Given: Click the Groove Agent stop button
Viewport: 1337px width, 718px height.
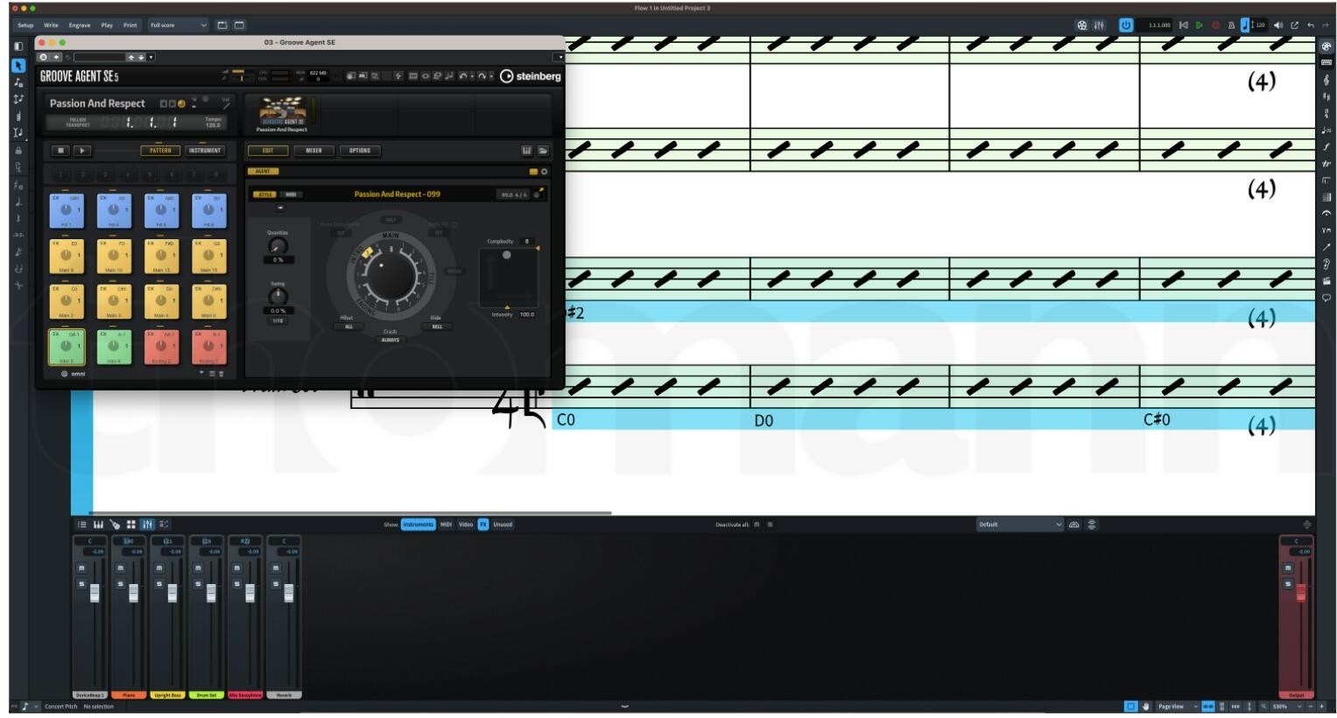Looking at the screenshot, I should [x=60, y=151].
